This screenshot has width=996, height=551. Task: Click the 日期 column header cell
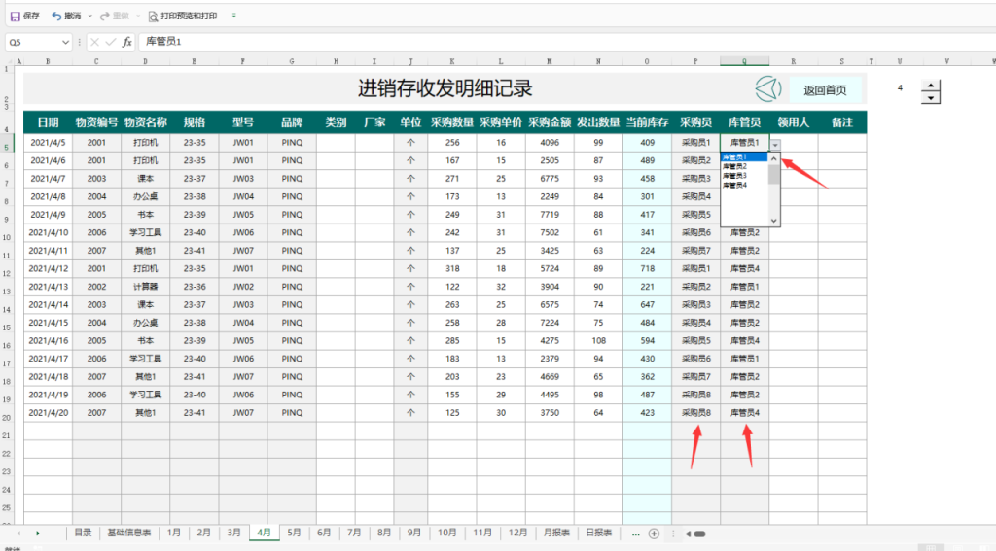(48, 122)
